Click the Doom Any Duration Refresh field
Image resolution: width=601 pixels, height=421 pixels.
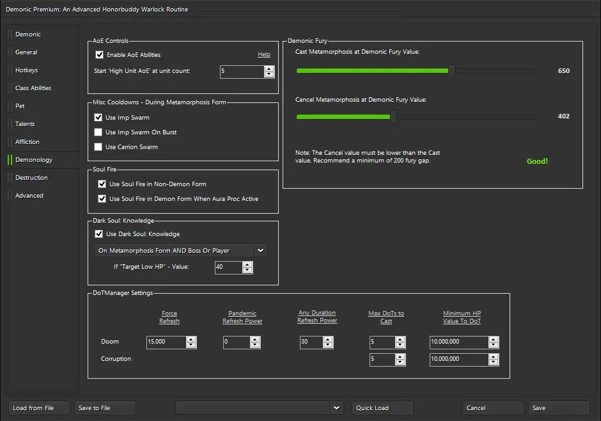click(311, 342)
